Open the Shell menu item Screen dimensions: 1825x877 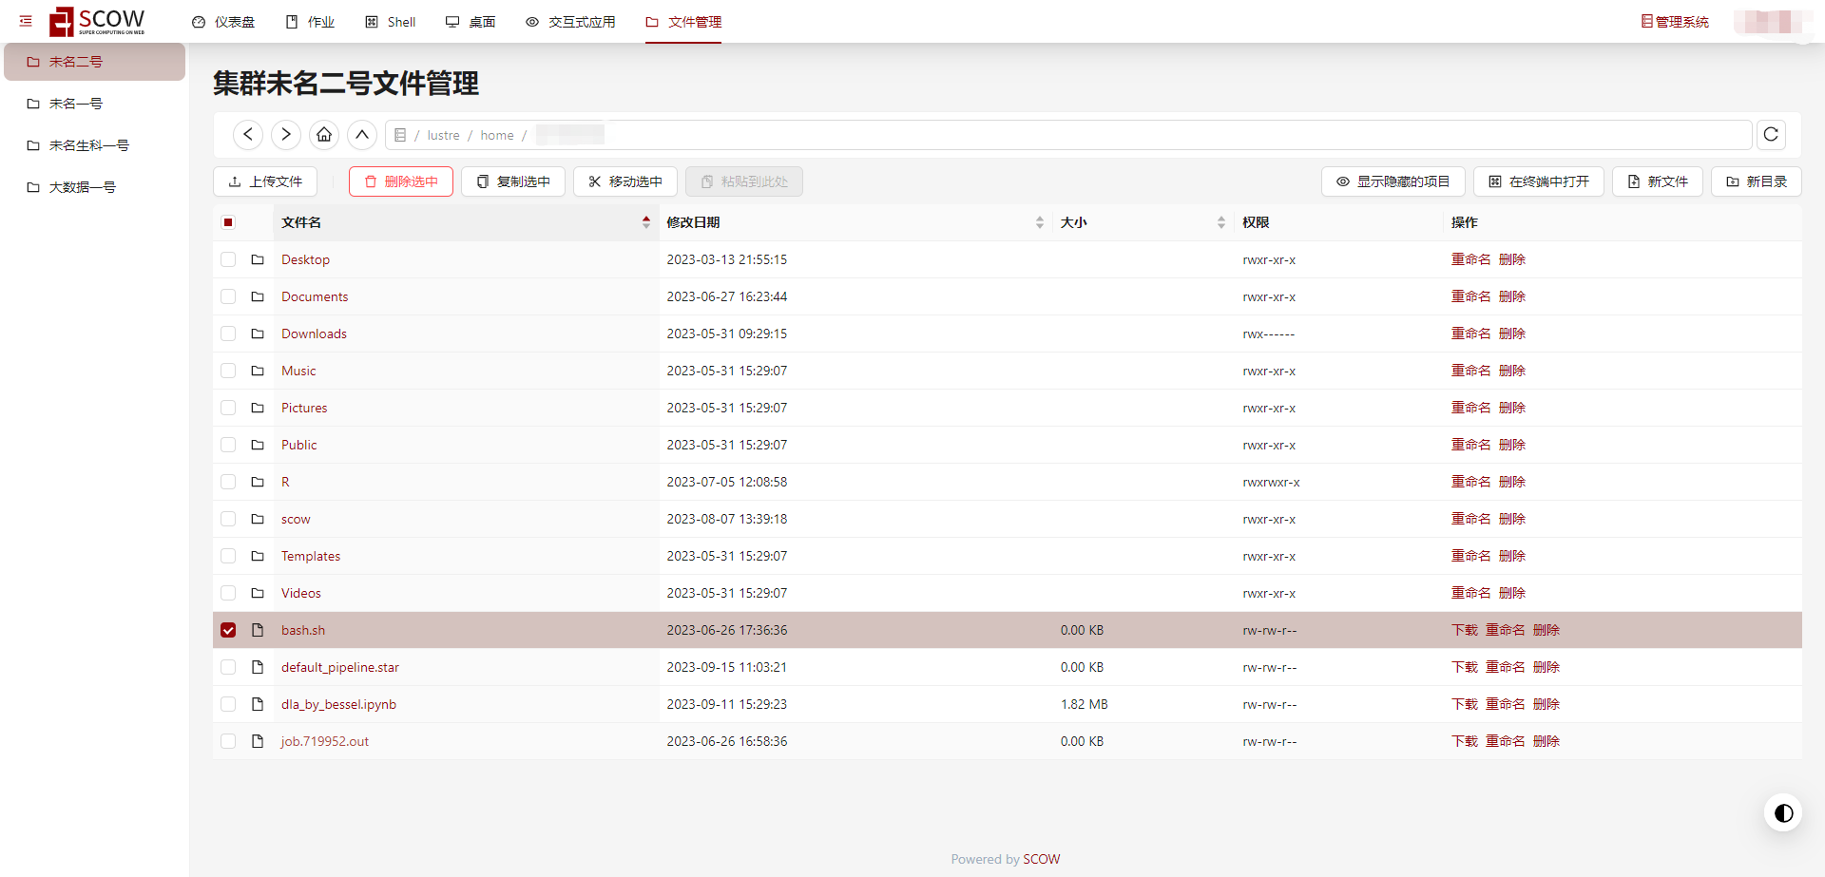click(x=391, y=22)
